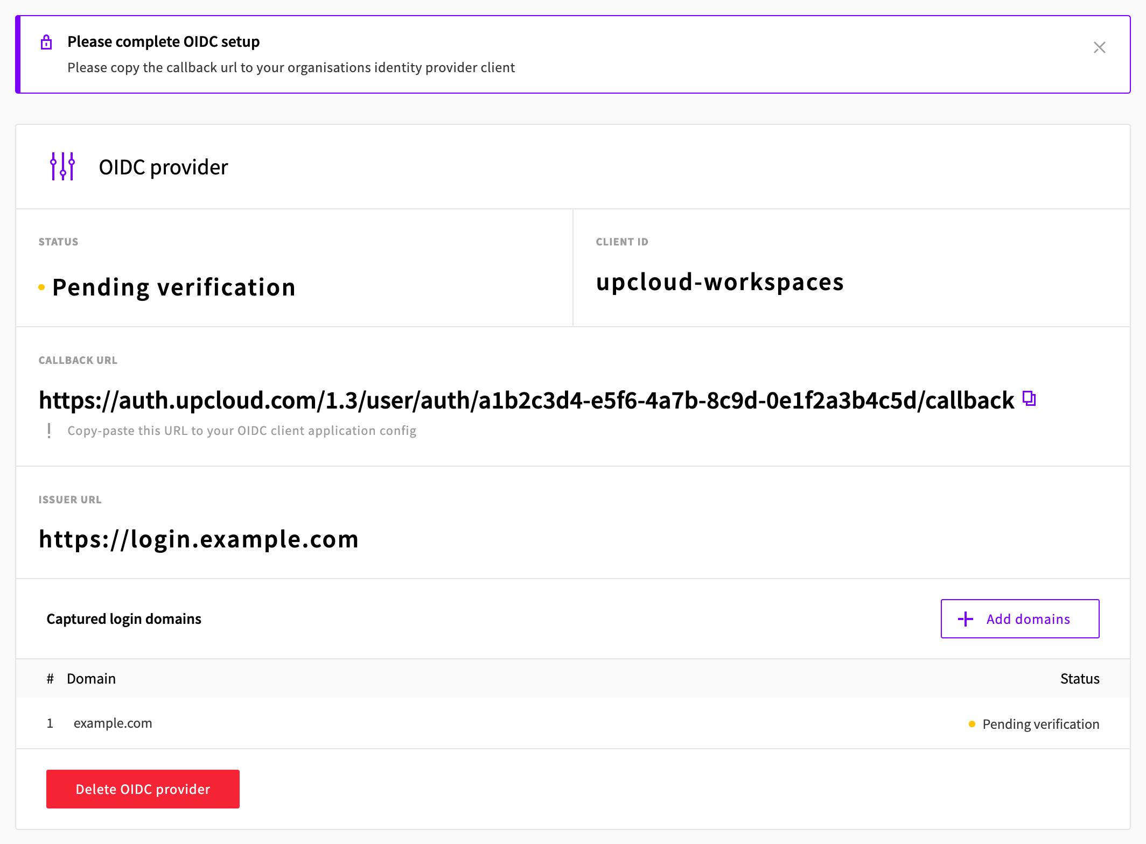This screenshot has width=1146, height=844.
Task: Click Pending verification status in domain row
Action: click(x=1034, y=724)
